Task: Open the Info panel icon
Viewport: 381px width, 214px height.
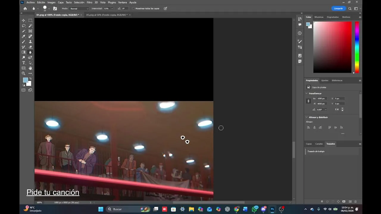Action: (x=300, y=33)
